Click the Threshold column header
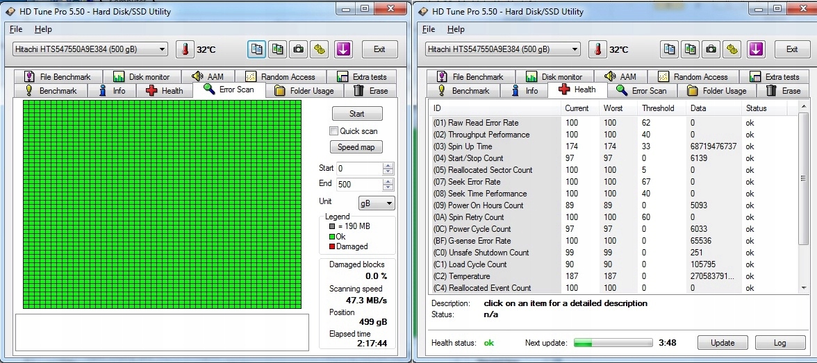Viewport: 817px width, 363px height. tap(661, 108)
